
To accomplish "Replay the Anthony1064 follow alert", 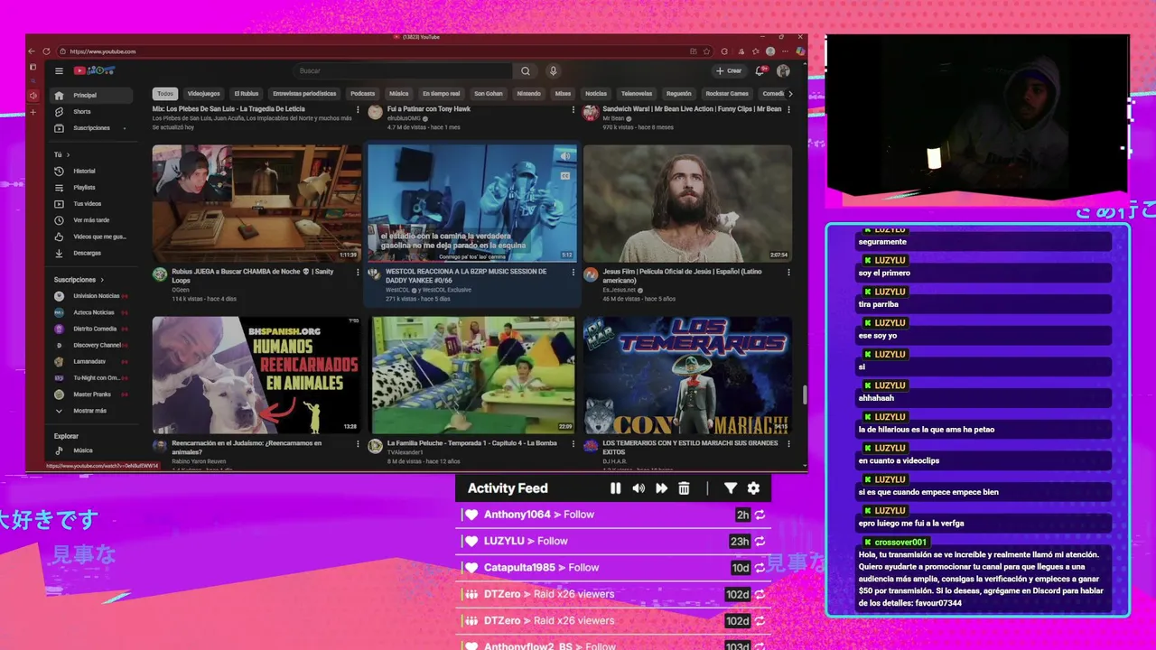I will [x=760, y=515].
